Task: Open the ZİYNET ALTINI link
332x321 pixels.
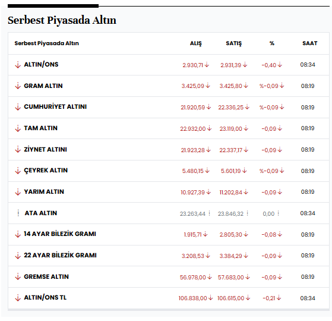Action: point(45,149)
